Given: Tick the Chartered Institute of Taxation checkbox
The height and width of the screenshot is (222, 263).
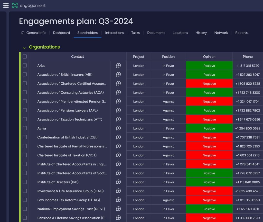Looking at the screenshot, I should pyautogui.click(x=25, y=155).
